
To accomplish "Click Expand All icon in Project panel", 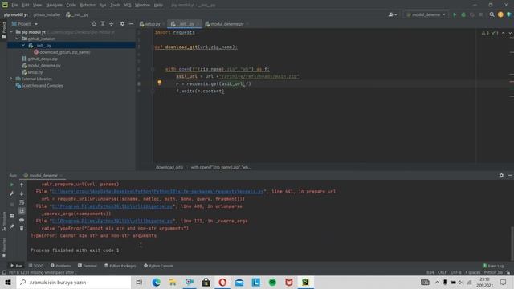I will (x=103, y=24).
